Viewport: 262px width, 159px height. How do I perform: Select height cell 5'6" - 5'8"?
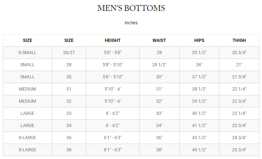click(x=113, y=52)
